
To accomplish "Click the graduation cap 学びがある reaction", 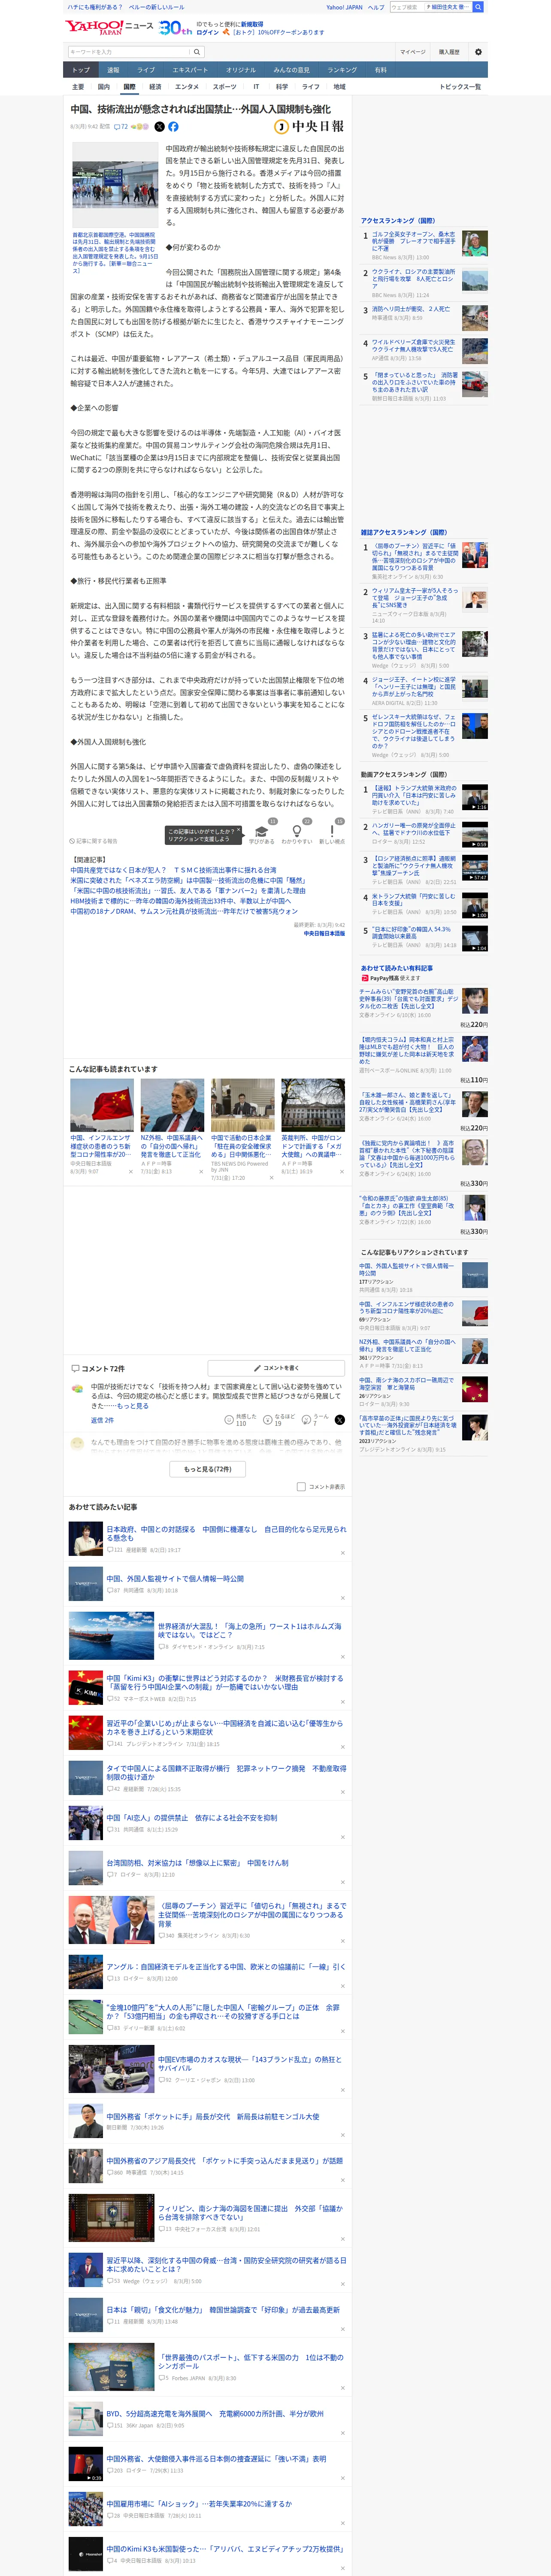I will coord(261,832).
